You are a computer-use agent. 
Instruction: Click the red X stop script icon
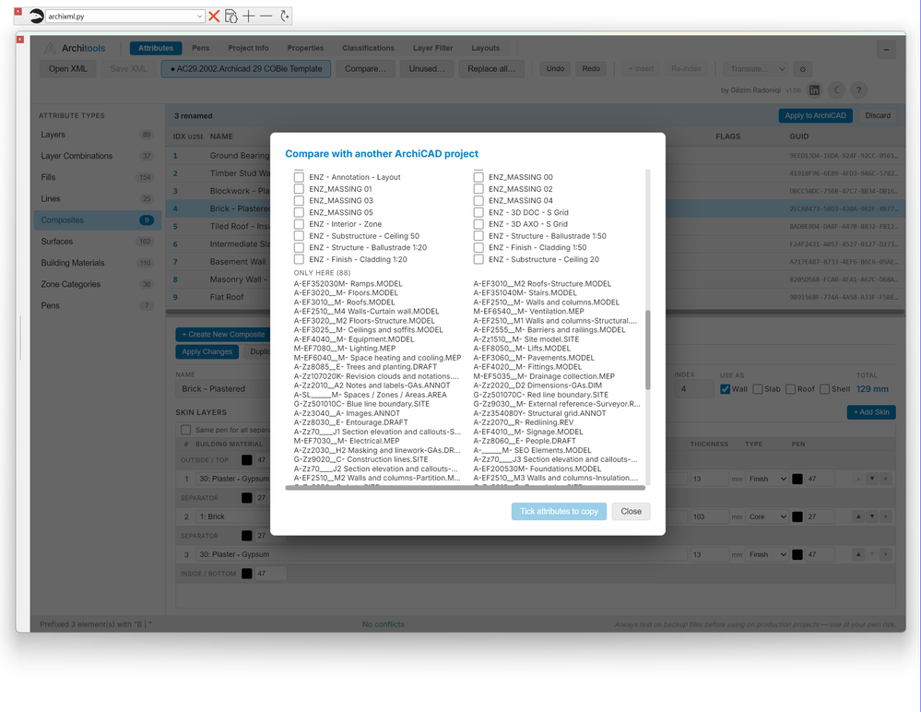[x=215, y=17]
